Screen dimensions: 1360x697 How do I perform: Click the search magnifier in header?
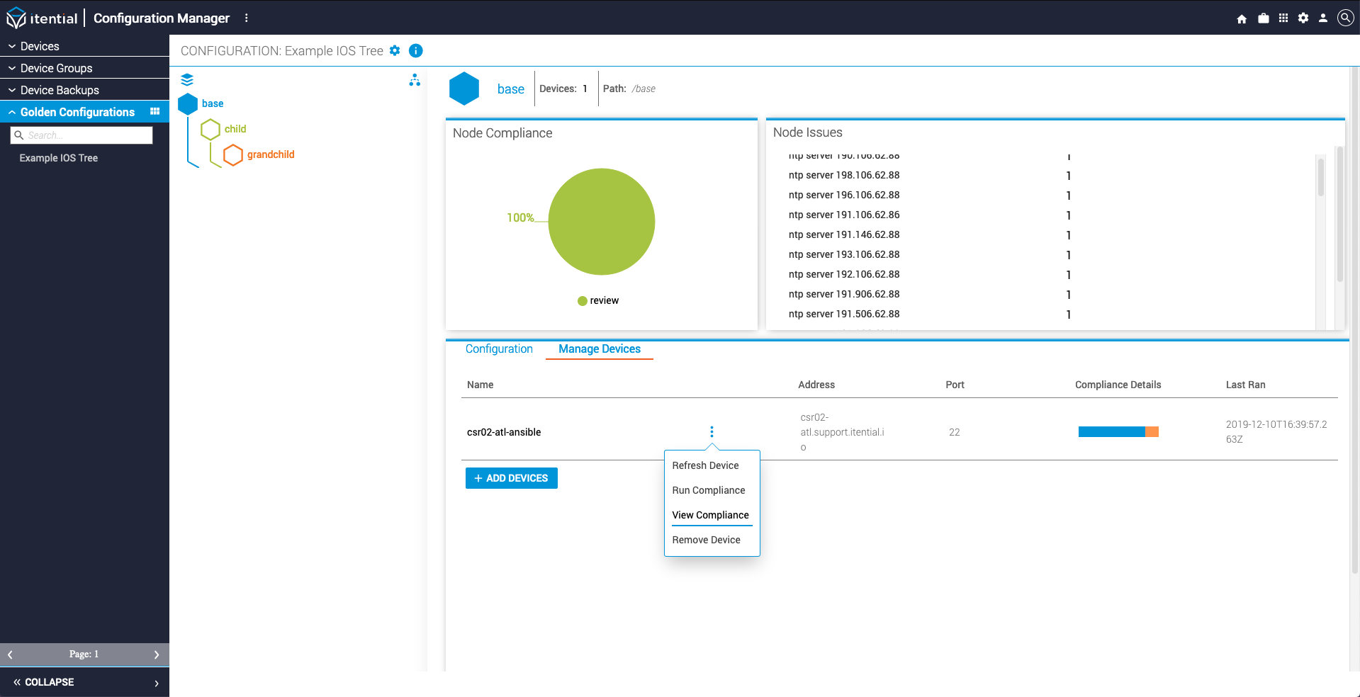tap(1345, 18)
